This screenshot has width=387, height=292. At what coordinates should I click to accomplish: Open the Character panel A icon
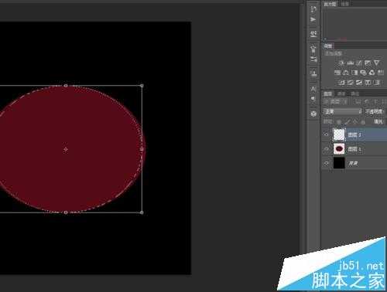click(313, 89)
